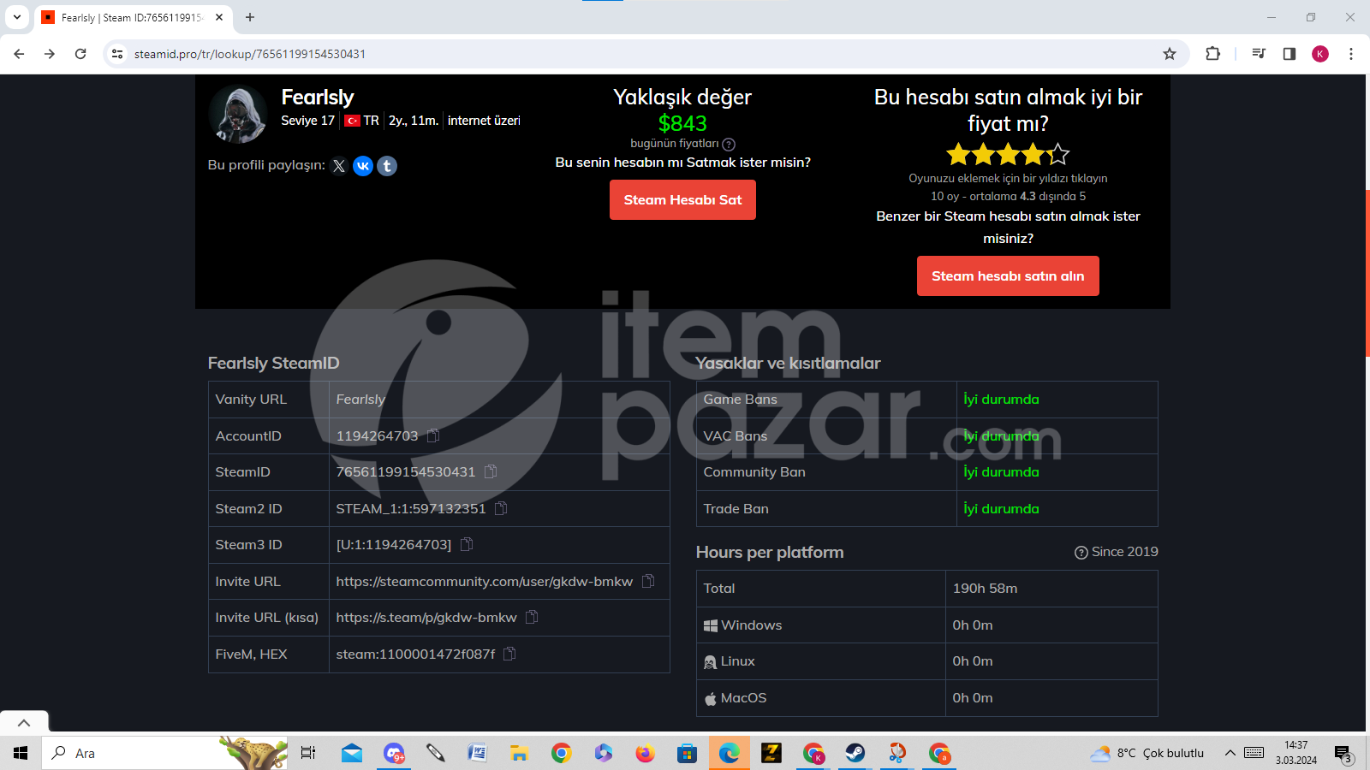Rate the account one star
Viewport: 1370px width, 770px height.
(958, 155)
